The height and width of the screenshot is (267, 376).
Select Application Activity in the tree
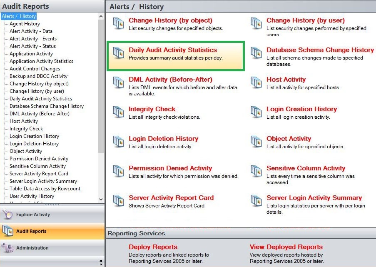(x=31, y=53)
